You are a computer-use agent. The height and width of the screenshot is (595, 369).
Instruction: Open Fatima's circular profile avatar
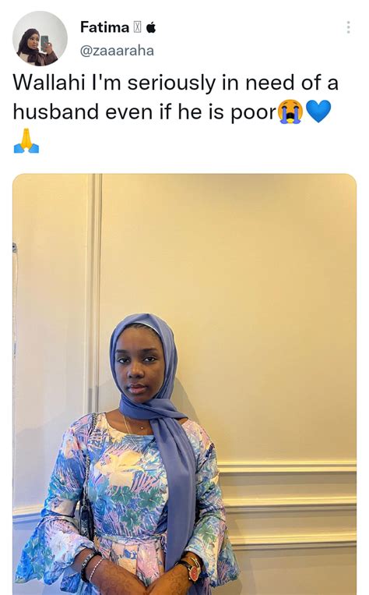click(x=40, y=39)
